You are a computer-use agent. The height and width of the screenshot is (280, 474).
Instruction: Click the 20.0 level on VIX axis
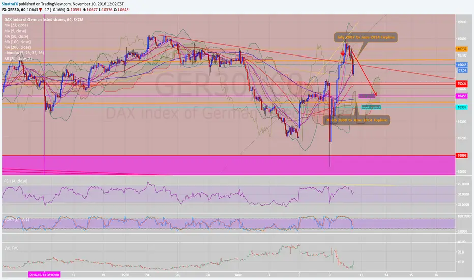click(461, 252)
